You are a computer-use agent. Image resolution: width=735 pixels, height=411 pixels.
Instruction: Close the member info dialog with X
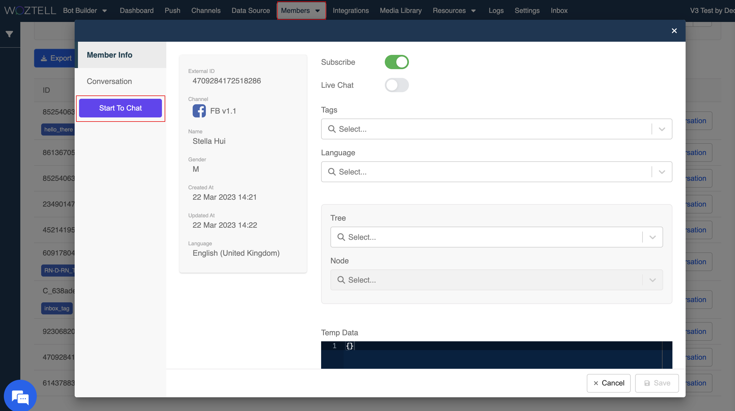[674, 31]
